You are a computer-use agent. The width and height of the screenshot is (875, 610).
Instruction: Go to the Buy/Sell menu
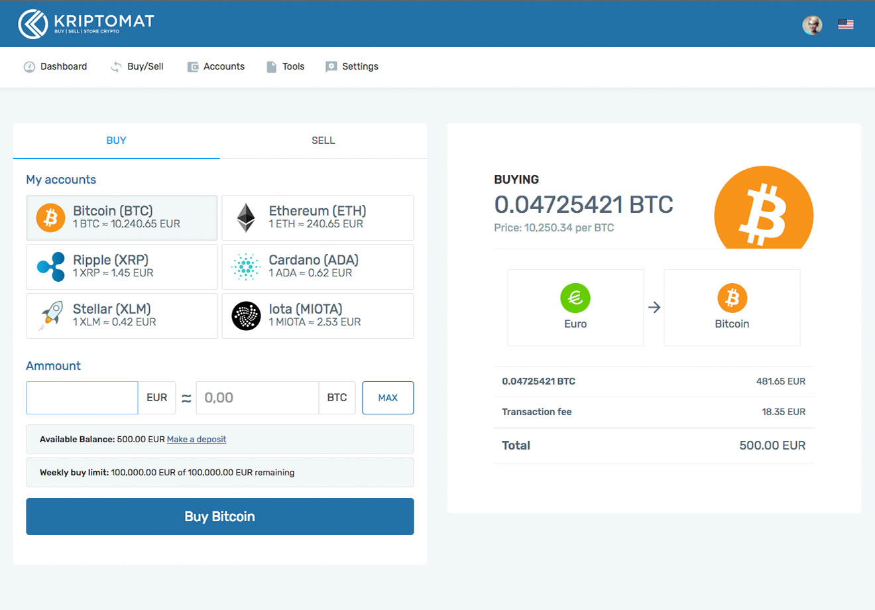click(x=137, y=67)
